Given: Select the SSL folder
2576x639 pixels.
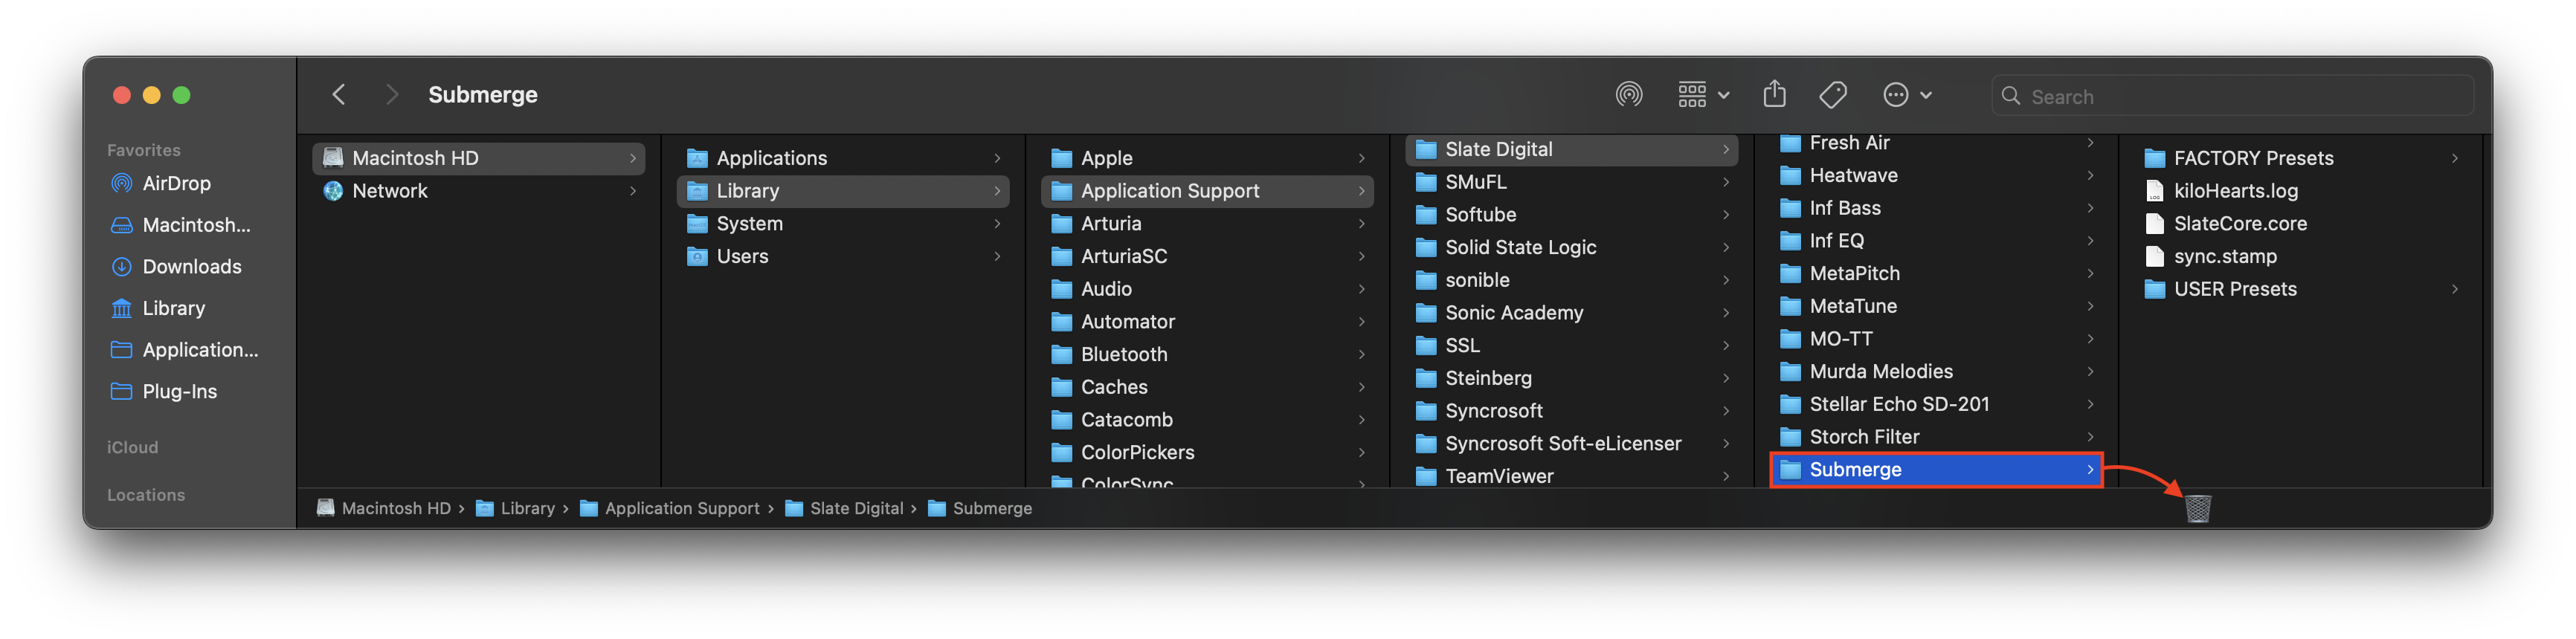Looking at the screenshot, I should 1571,346.
